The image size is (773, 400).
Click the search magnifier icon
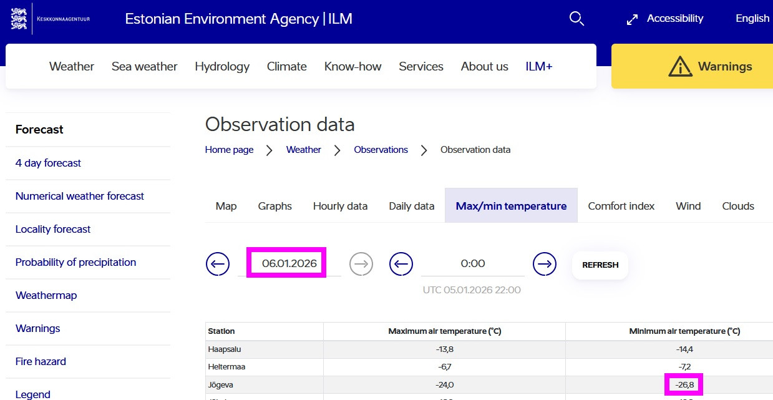tap(576, 19)
